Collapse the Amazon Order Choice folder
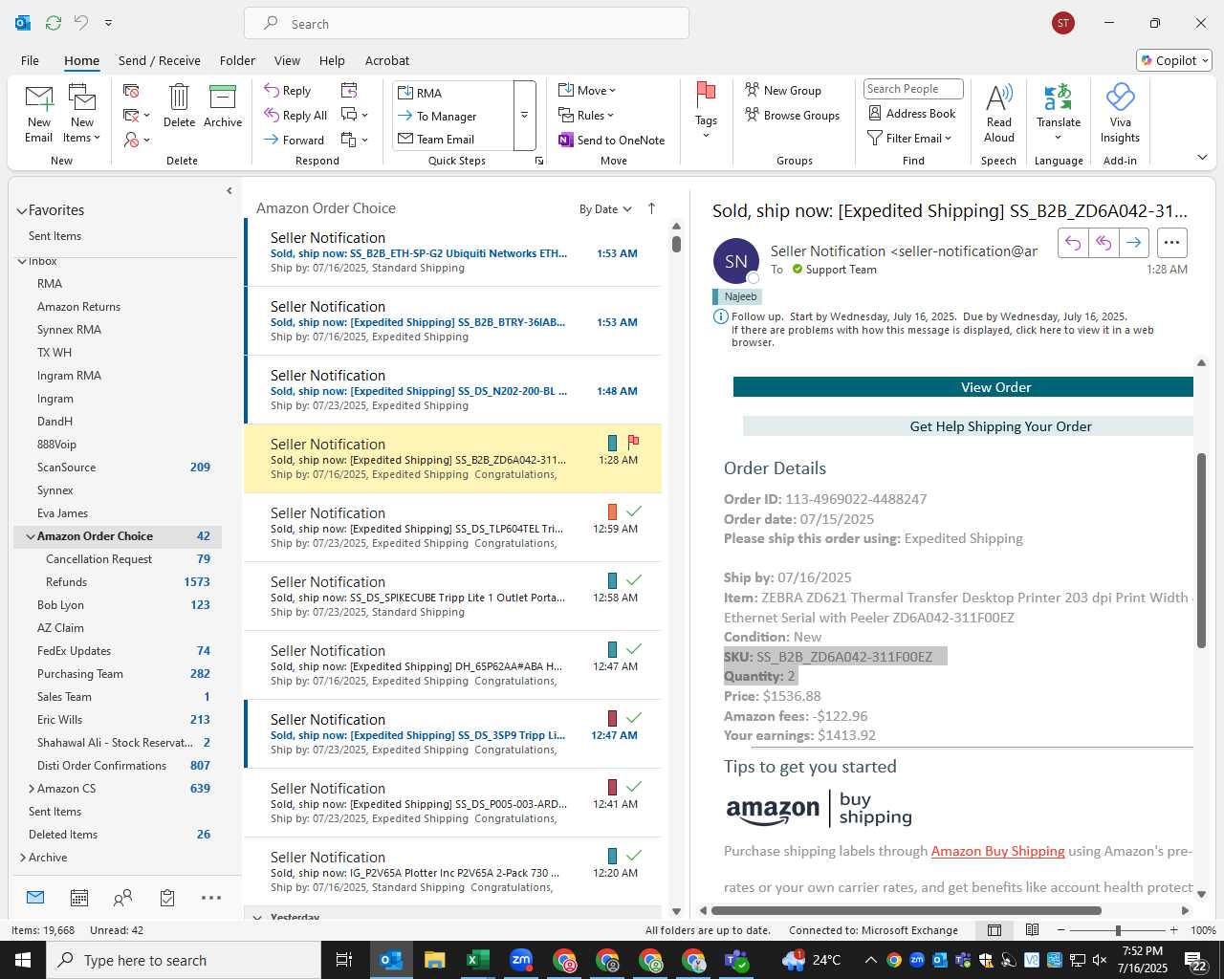Viewport: 1224px width, 979px height. pyautogui.click(x=30, y=536)
